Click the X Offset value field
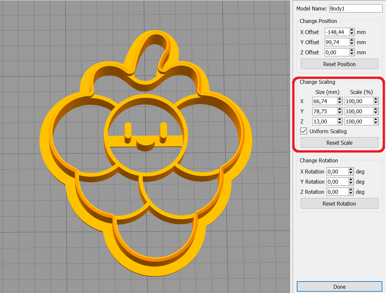 click(337, 32)
